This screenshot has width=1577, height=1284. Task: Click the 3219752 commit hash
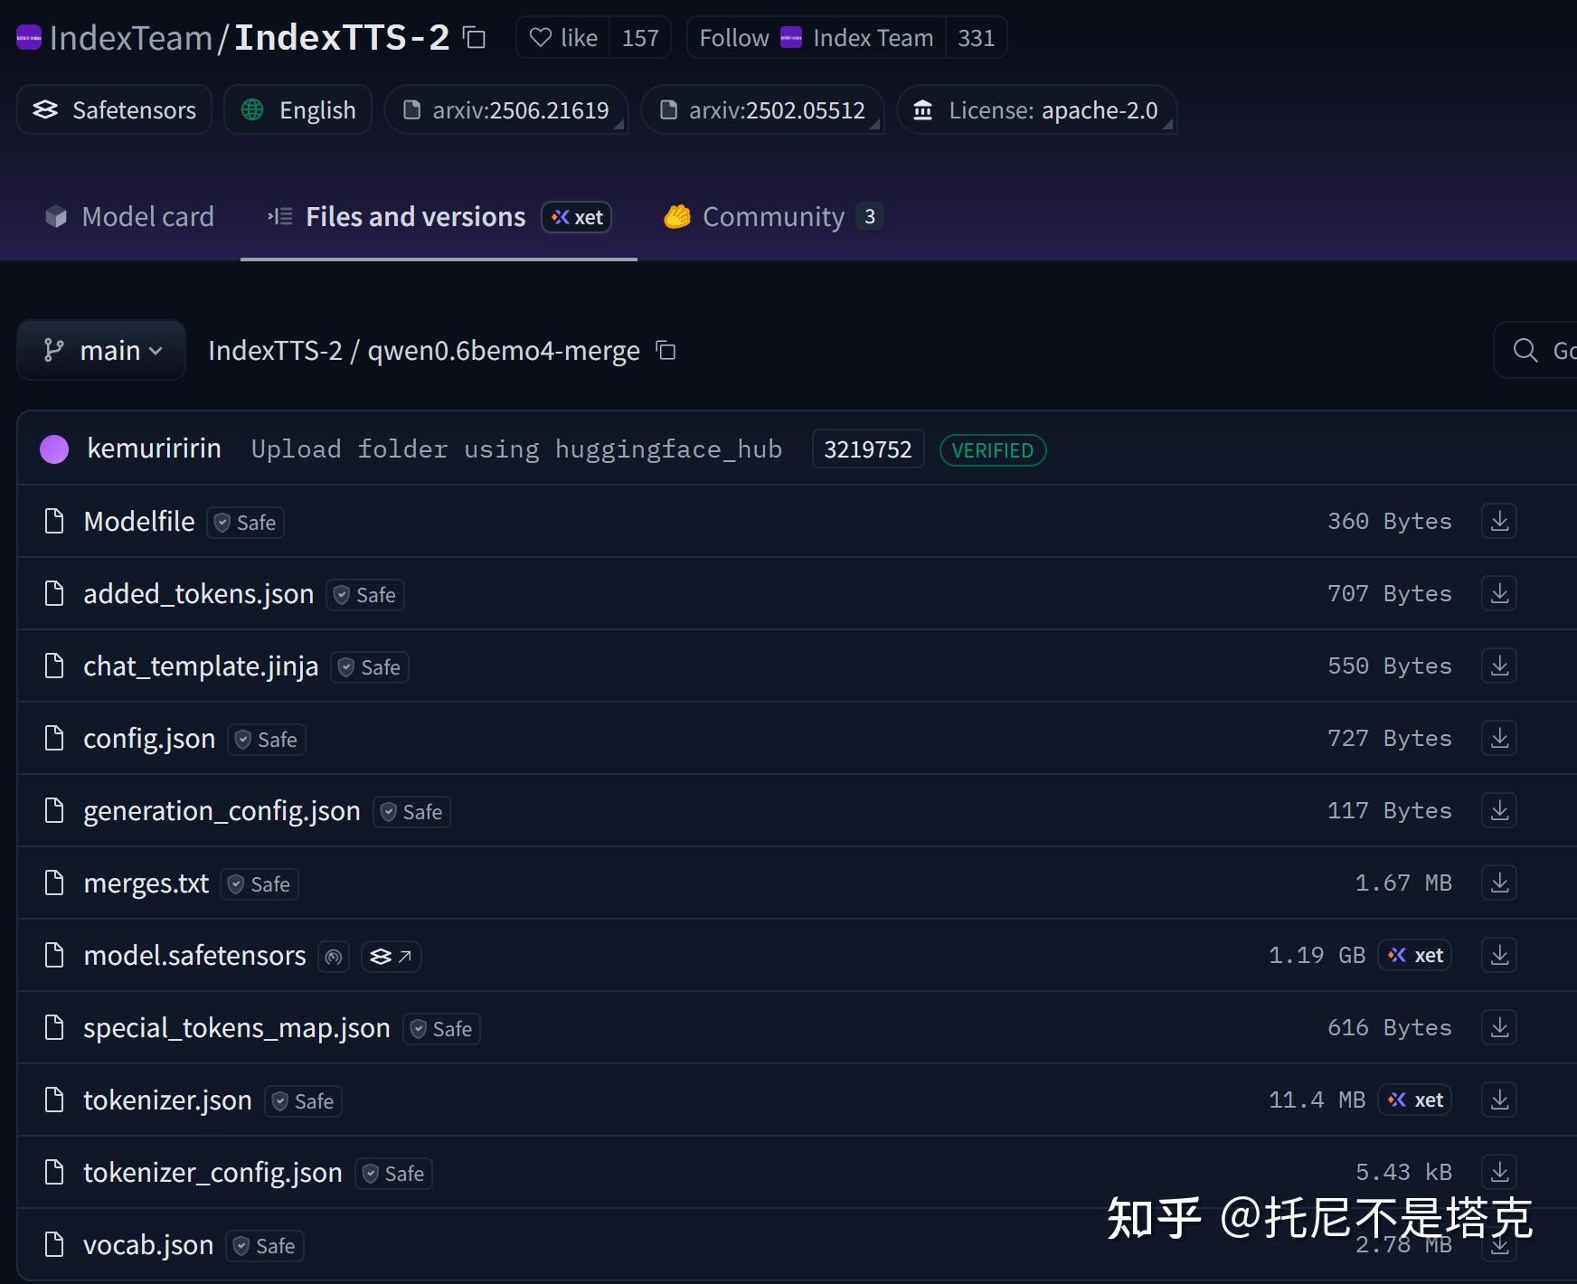click(x=866, y=448)
